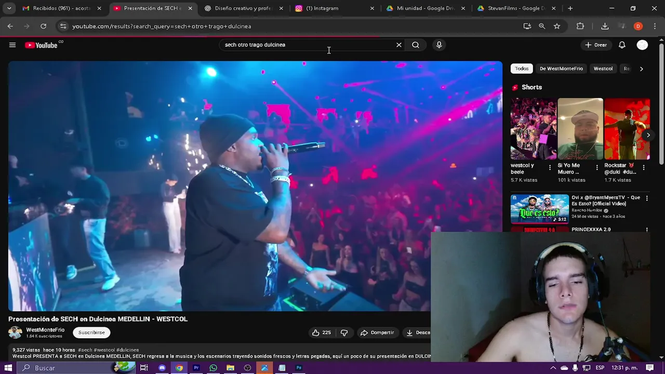Switch to the Instagram tab

click(334, 8)
